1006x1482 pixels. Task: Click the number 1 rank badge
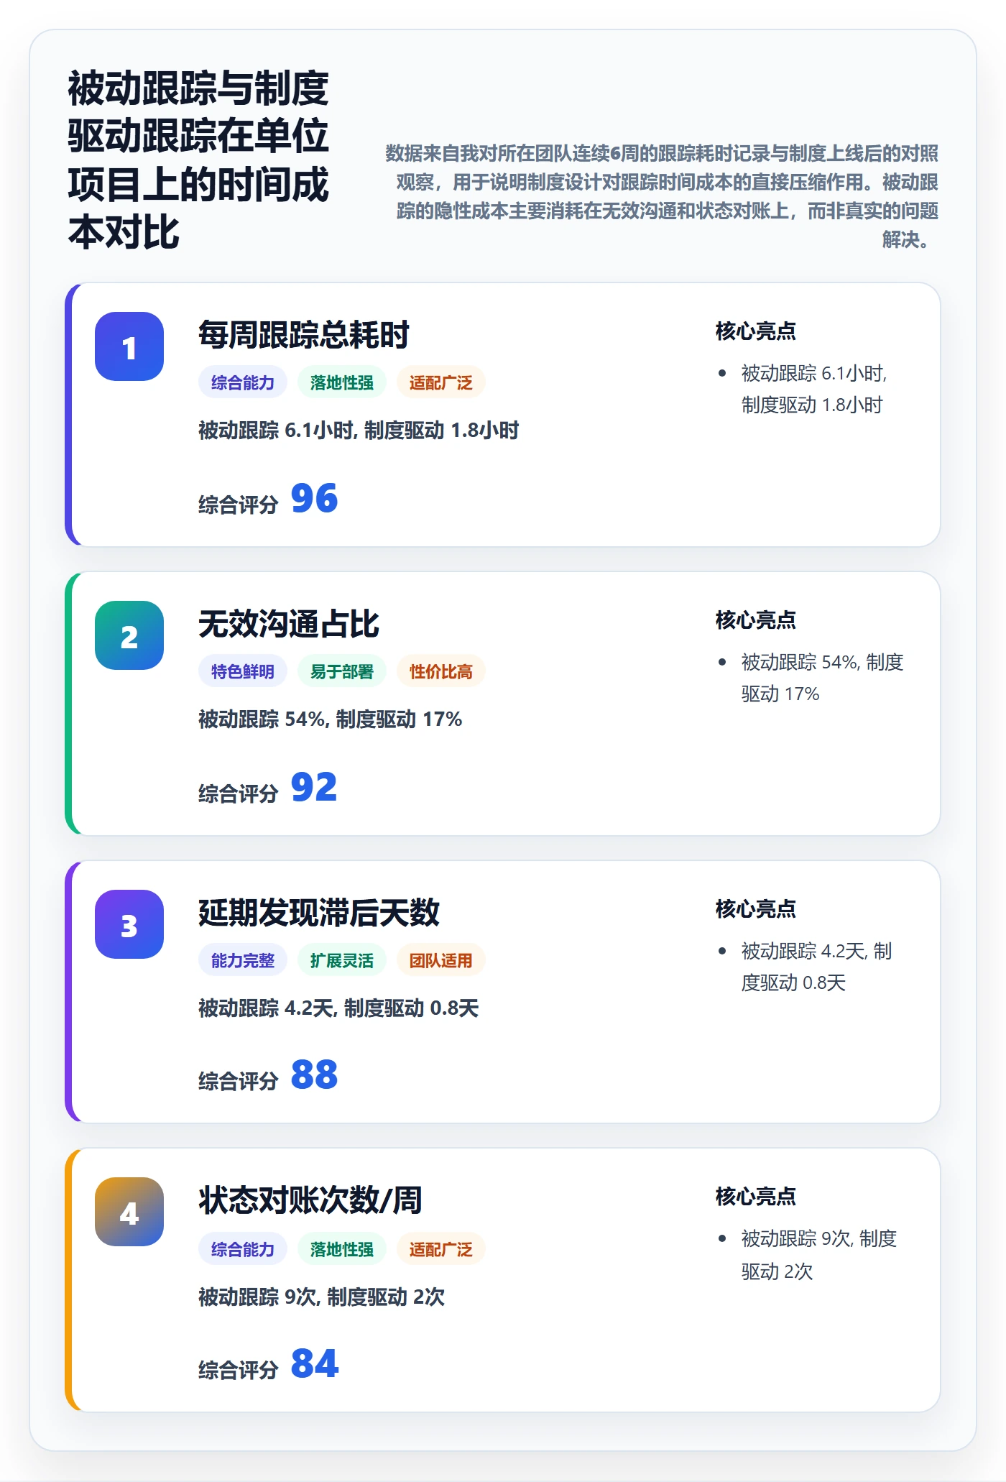pos(129,346)
